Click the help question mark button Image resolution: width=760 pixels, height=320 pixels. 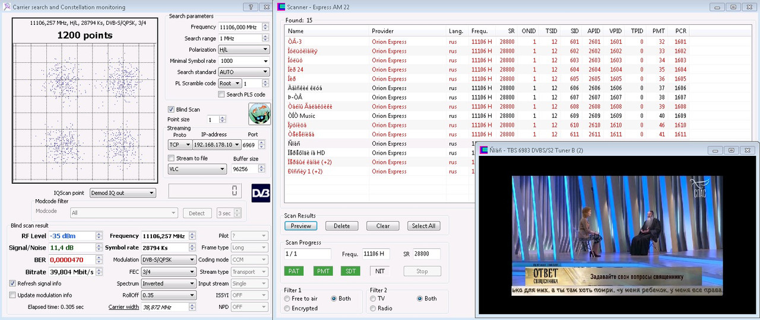pos(251,7)
